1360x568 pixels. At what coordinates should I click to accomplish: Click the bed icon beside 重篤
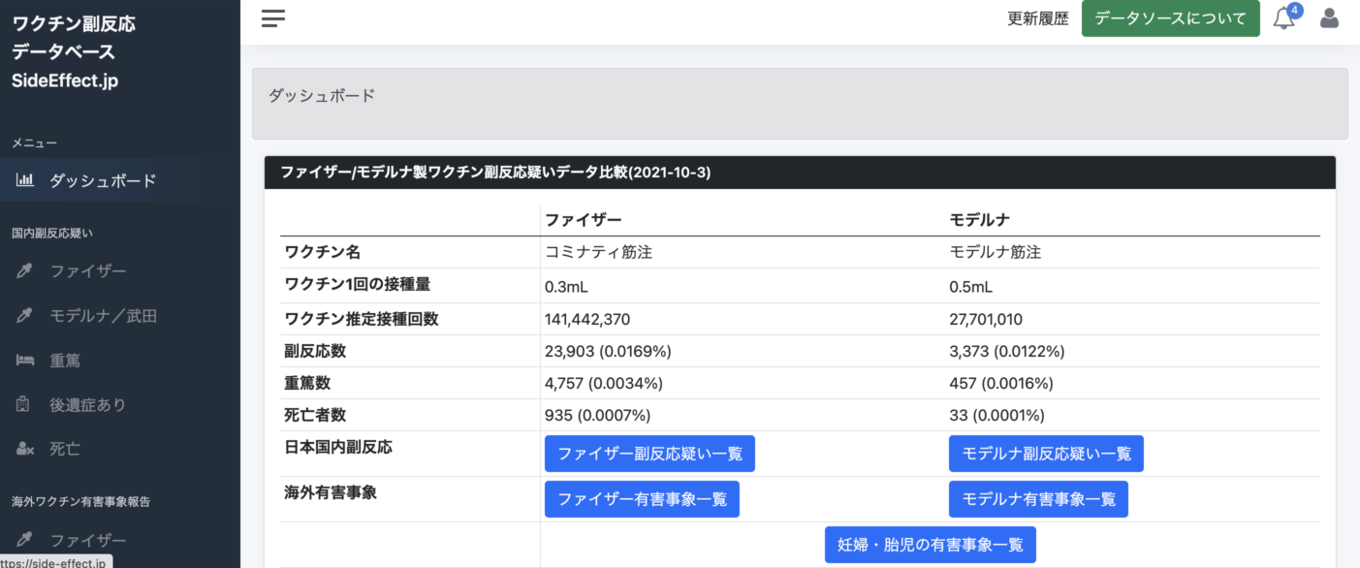coord(25,361)
